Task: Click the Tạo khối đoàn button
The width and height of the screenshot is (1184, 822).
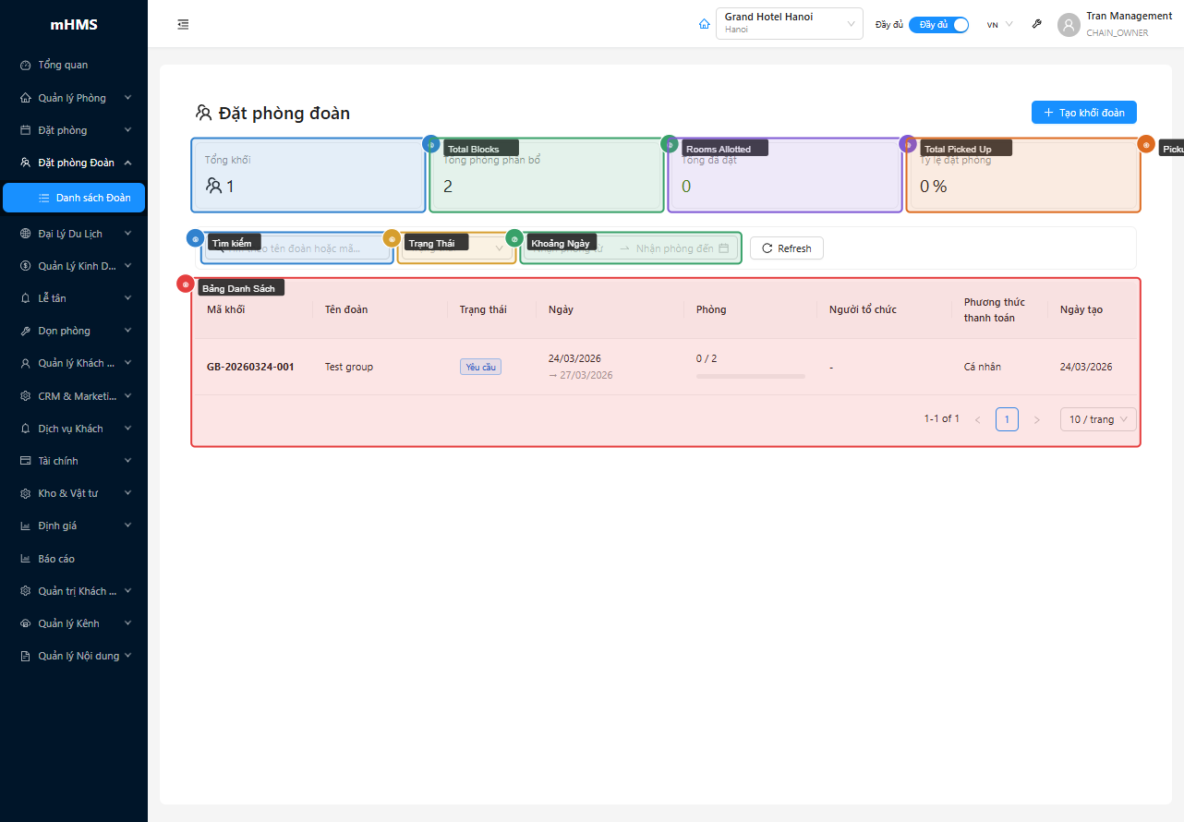Action: coord(1083,113)
